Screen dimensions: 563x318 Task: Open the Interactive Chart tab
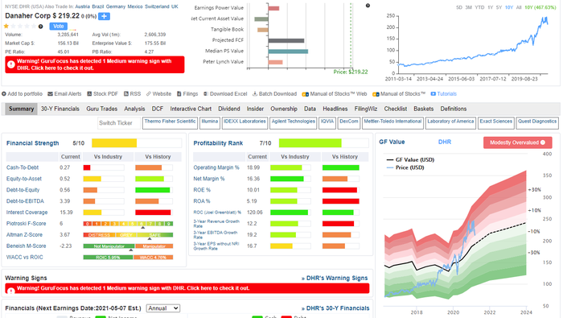pos(191,109)
